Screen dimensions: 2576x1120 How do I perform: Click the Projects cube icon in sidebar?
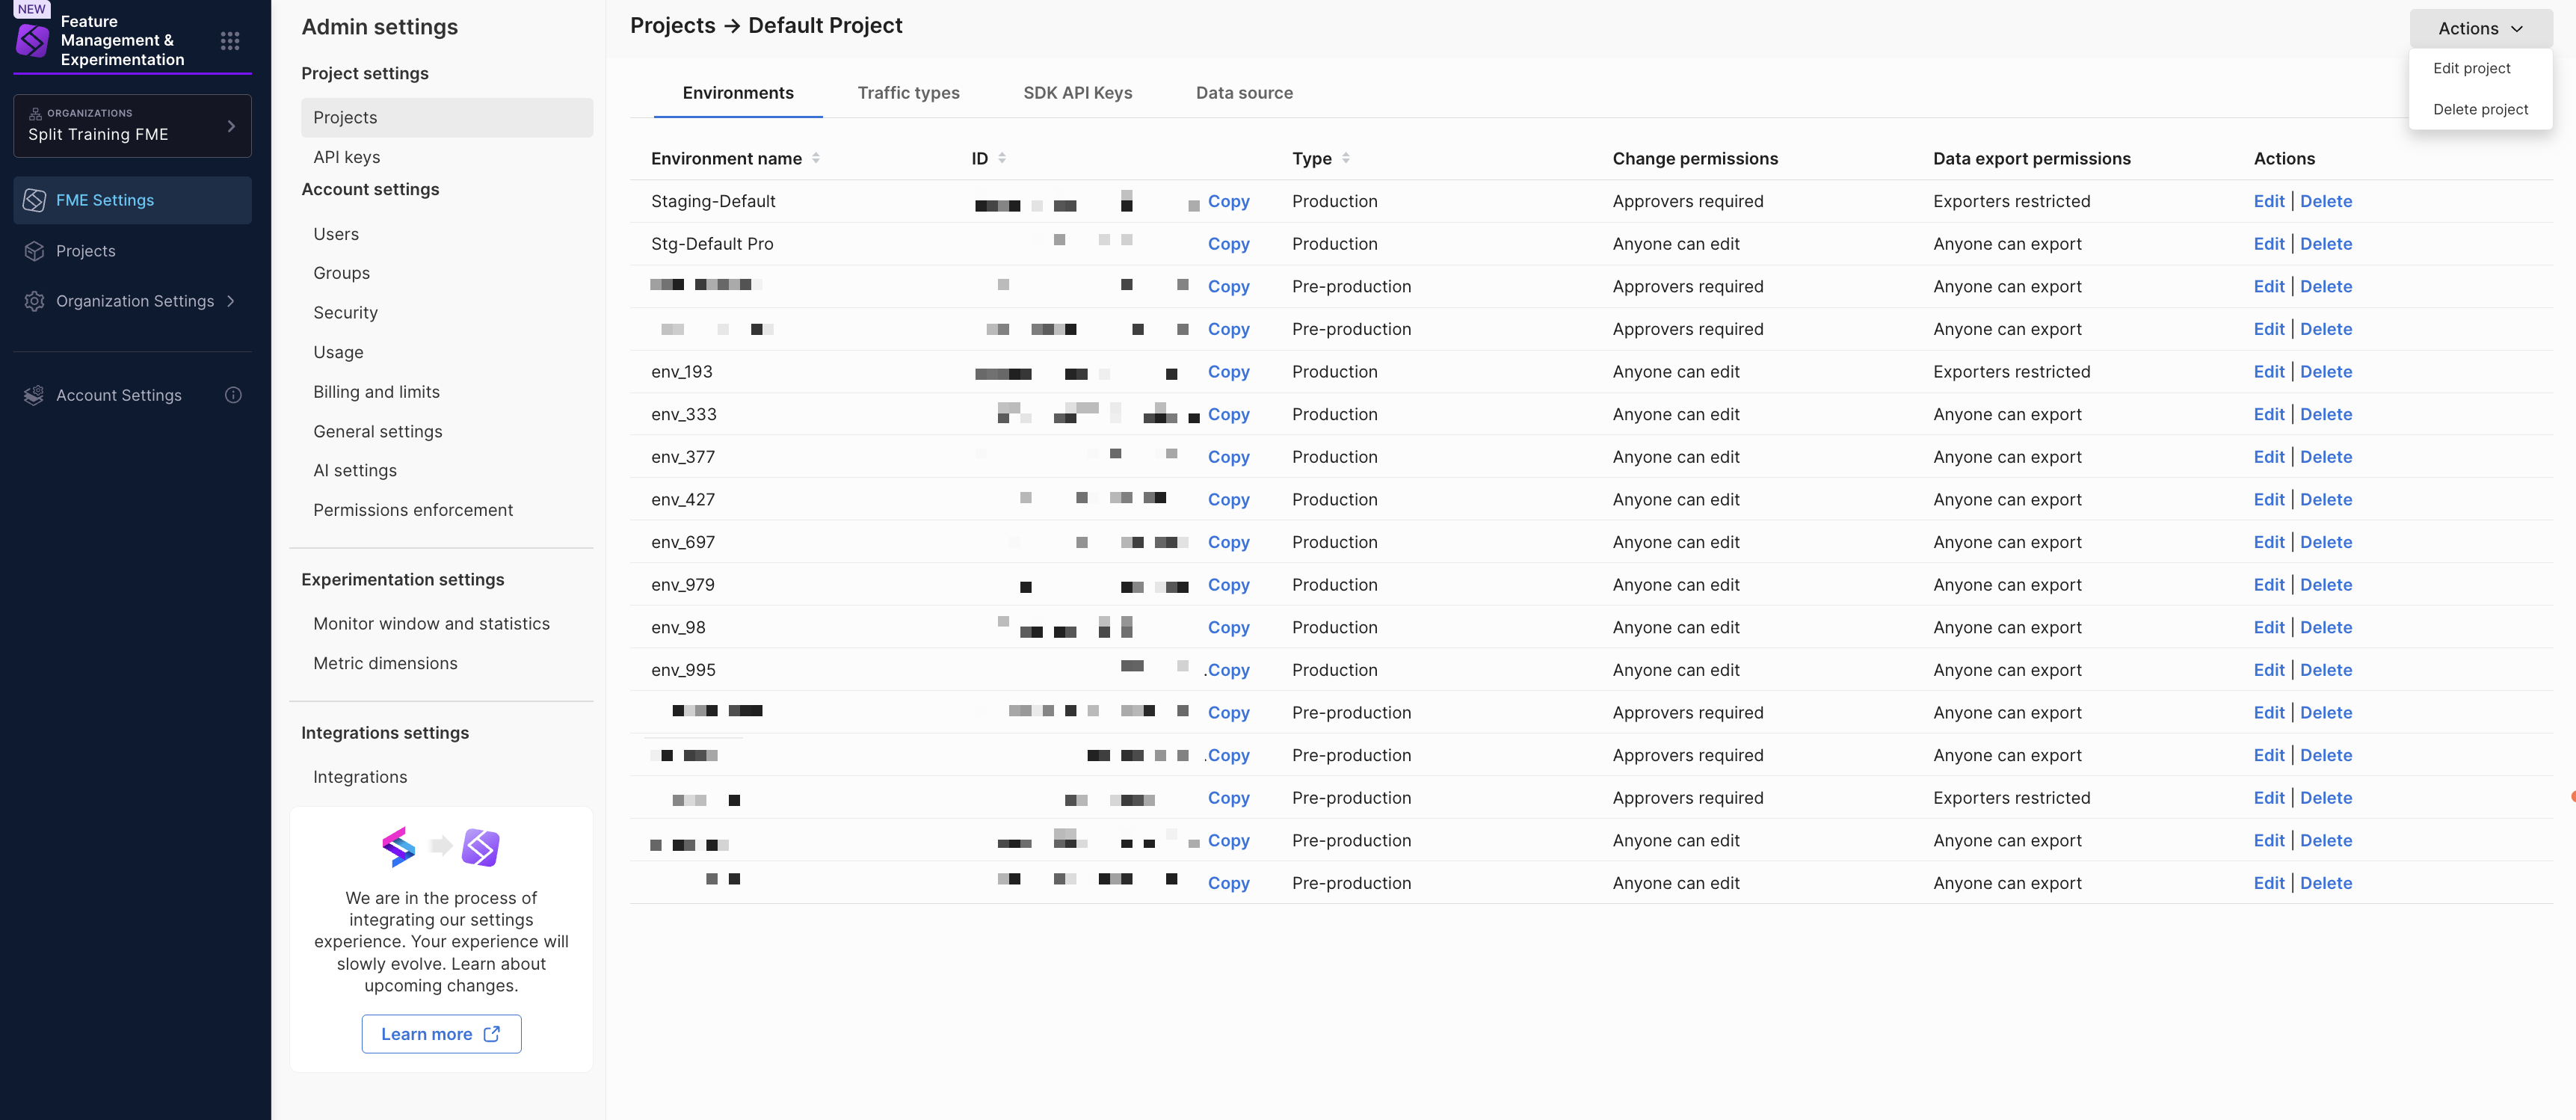pyautogui.click(x=34, y=251)
